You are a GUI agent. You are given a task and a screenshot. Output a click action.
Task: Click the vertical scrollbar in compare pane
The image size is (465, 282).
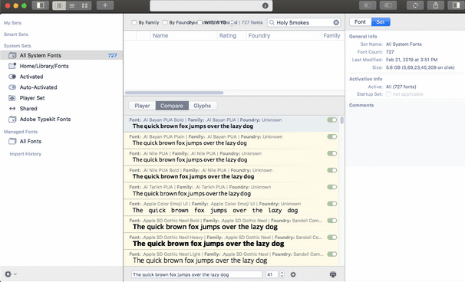pyautogui.click(x=342, y=120)
